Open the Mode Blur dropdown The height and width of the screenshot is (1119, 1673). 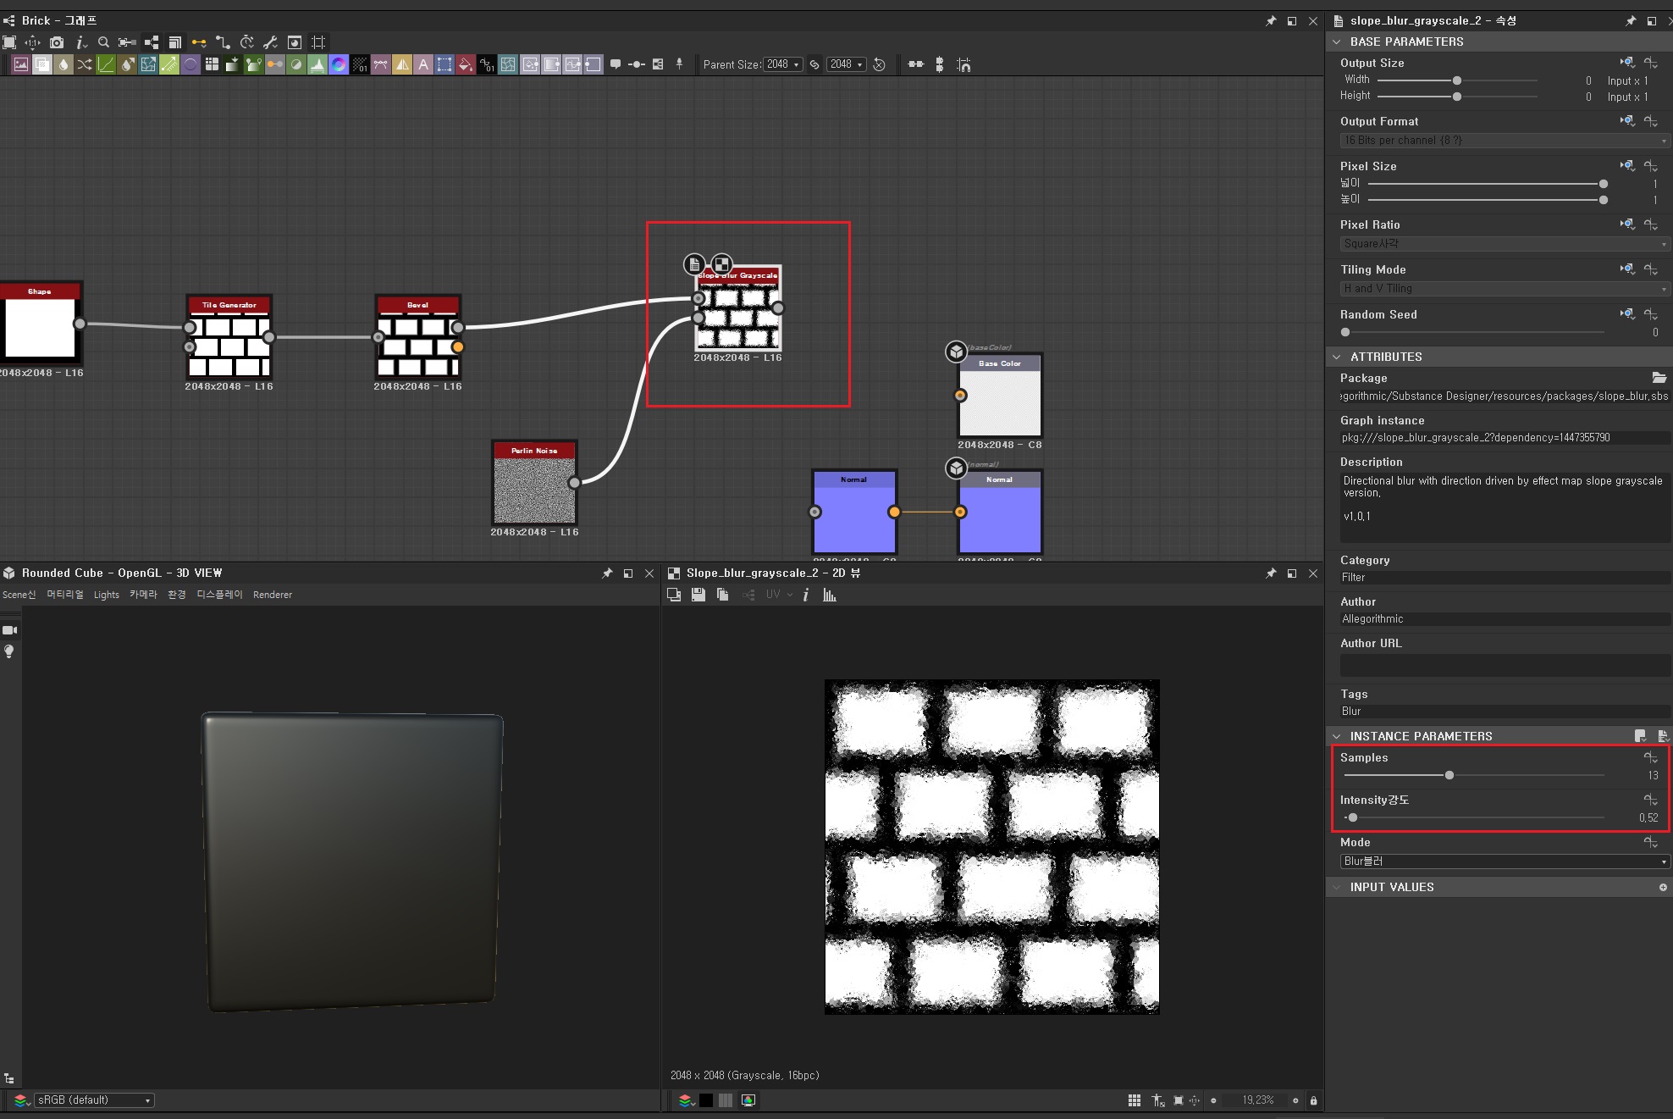click(x=1504, y=861)
